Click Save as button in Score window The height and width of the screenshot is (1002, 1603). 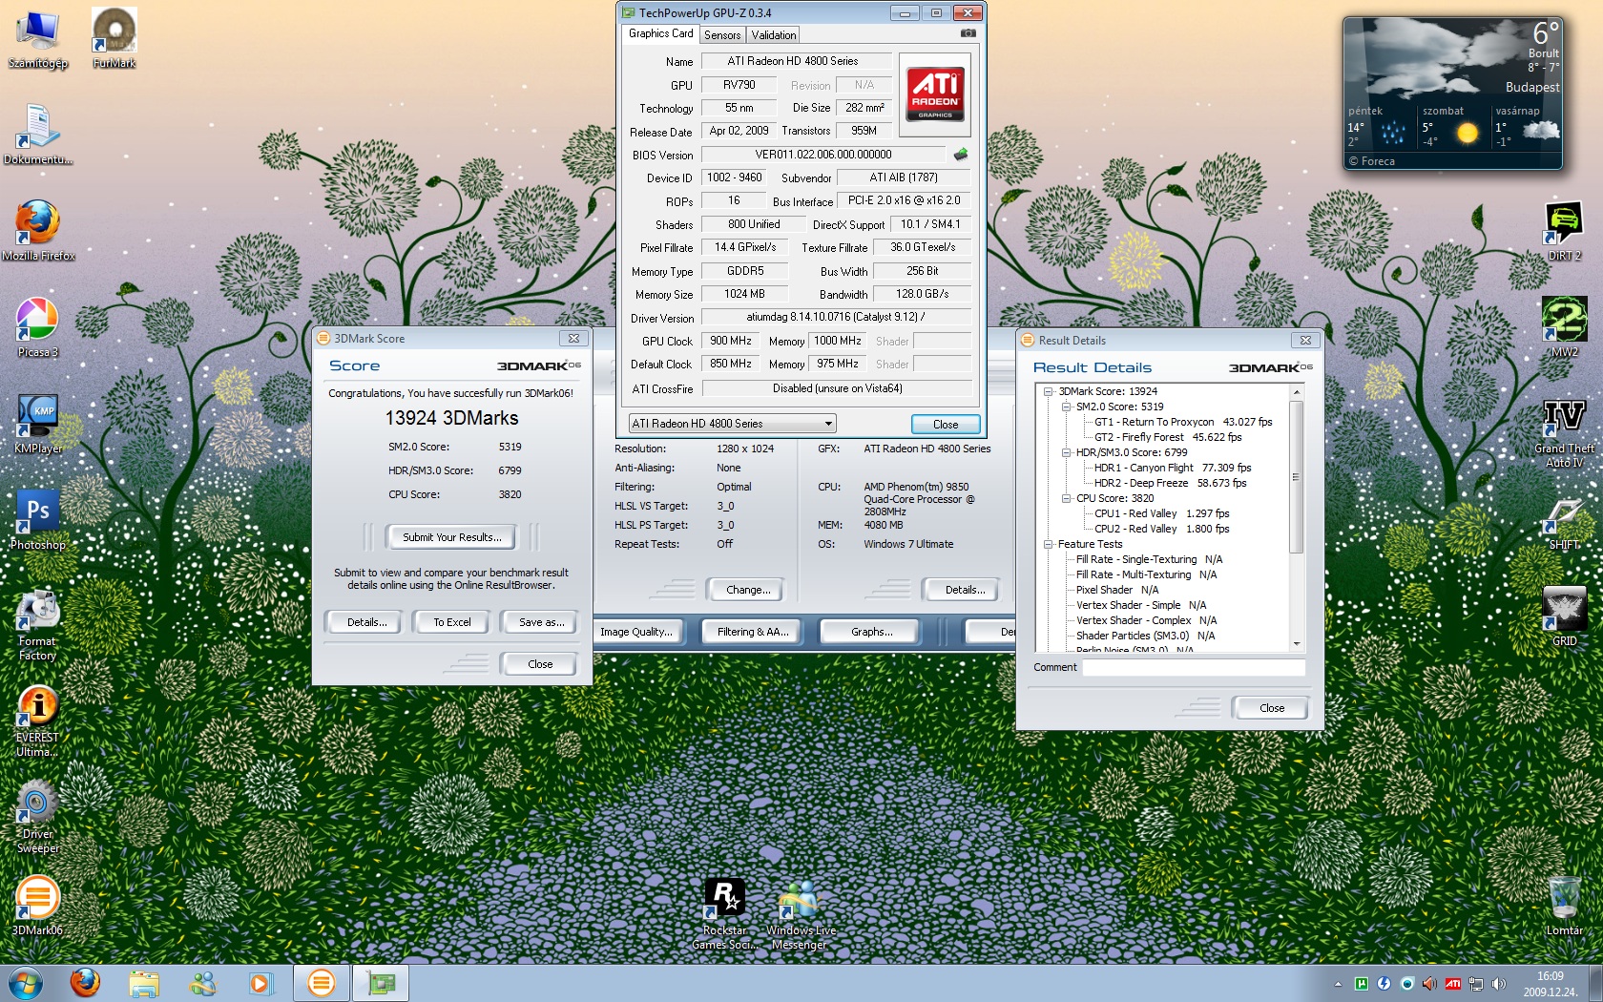click(x=541, y=622)
